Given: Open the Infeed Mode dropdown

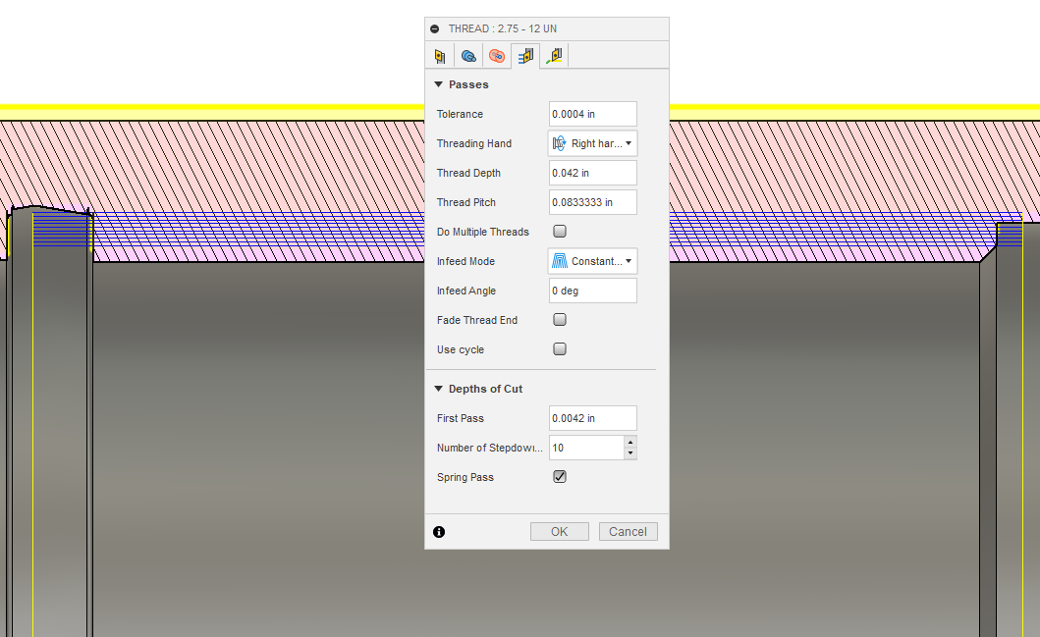Looking at the screenshot, I should (593, 261).
